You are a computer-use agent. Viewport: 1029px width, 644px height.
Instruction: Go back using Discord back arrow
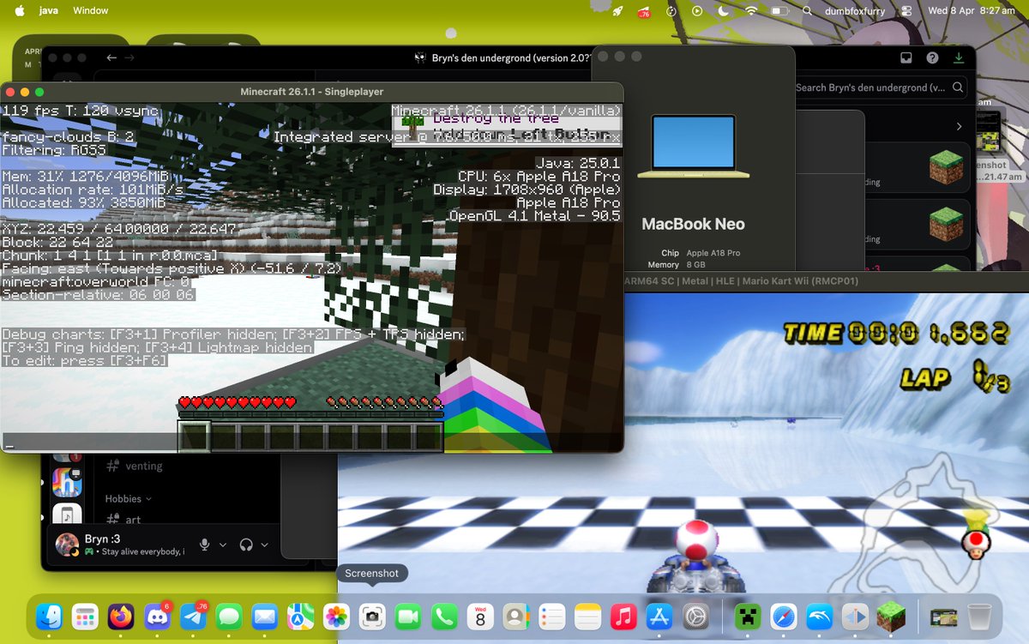(x=111, y=57)
